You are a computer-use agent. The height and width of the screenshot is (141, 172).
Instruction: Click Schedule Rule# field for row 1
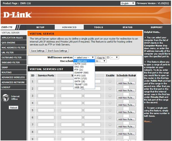[x=126, y=80]
